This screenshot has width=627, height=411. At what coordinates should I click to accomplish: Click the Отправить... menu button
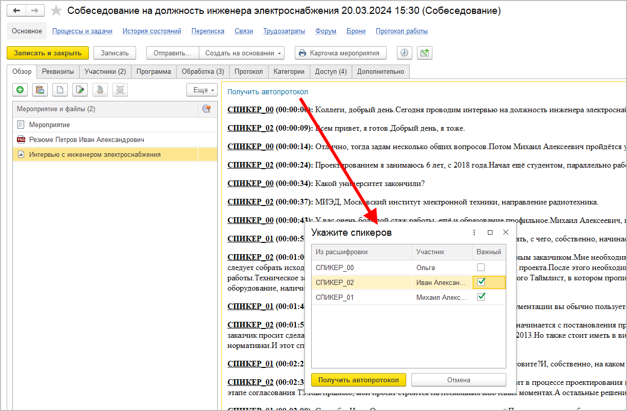coord(172,53)
